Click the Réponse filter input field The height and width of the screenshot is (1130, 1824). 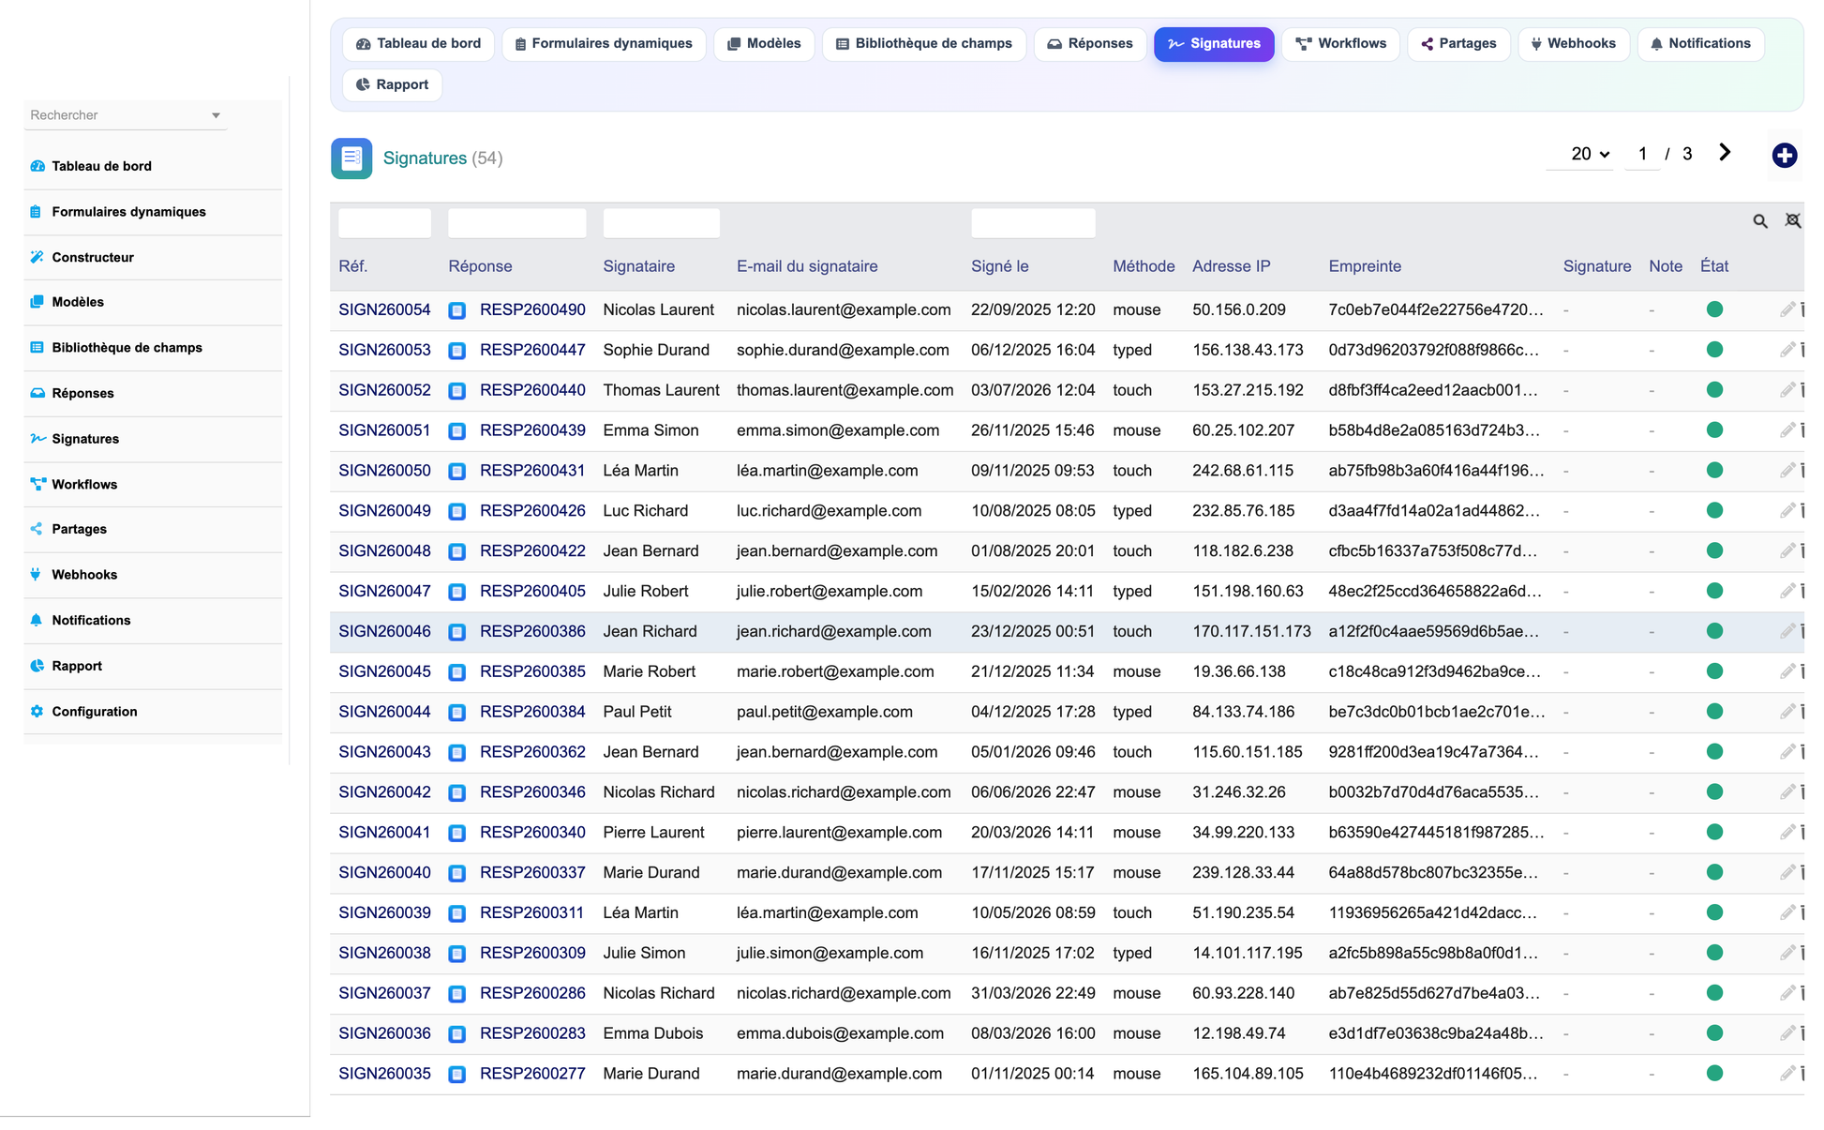(x=517, y=223)
